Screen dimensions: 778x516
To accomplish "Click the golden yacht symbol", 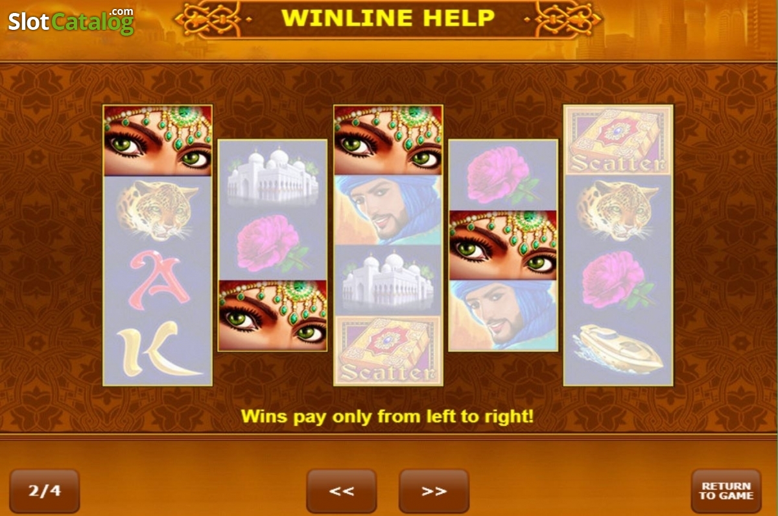I will coord(618,350).
